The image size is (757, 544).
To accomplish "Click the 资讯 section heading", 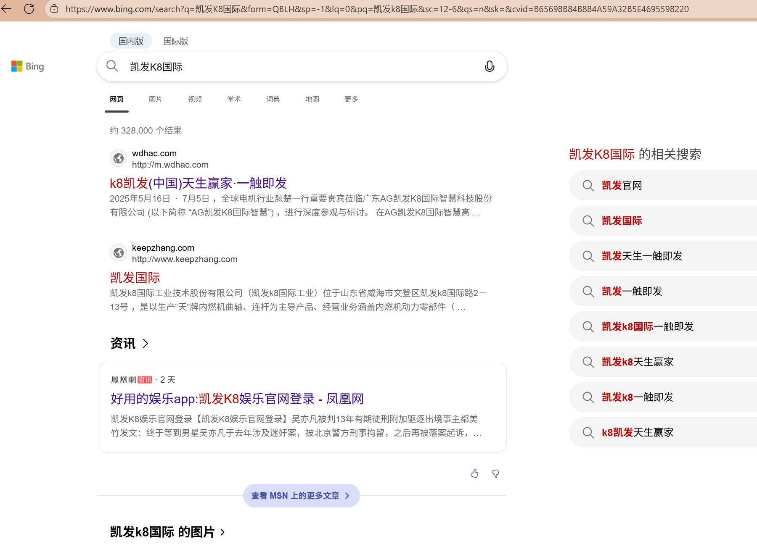I will pyautogui.click(x=123, y=344).
